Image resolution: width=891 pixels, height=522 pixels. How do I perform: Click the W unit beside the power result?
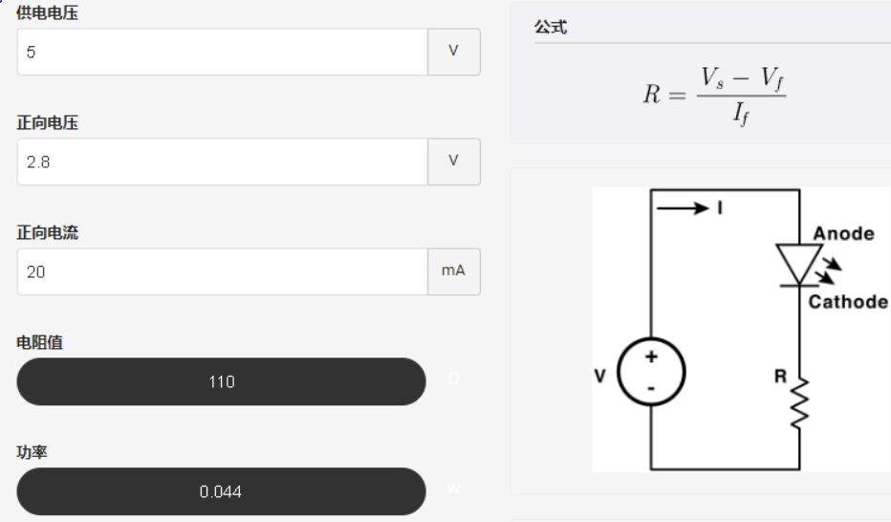pyautogui.click(x=453, y=489)
